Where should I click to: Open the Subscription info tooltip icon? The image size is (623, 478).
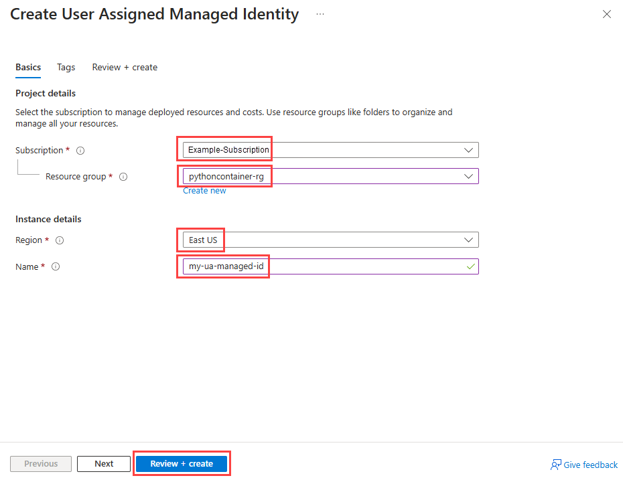pos(80,151)
